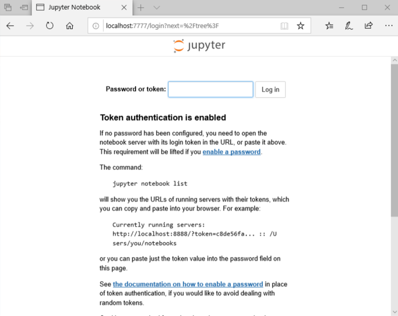
Task: Go back to the previous page
Action: tap(10, 26)
